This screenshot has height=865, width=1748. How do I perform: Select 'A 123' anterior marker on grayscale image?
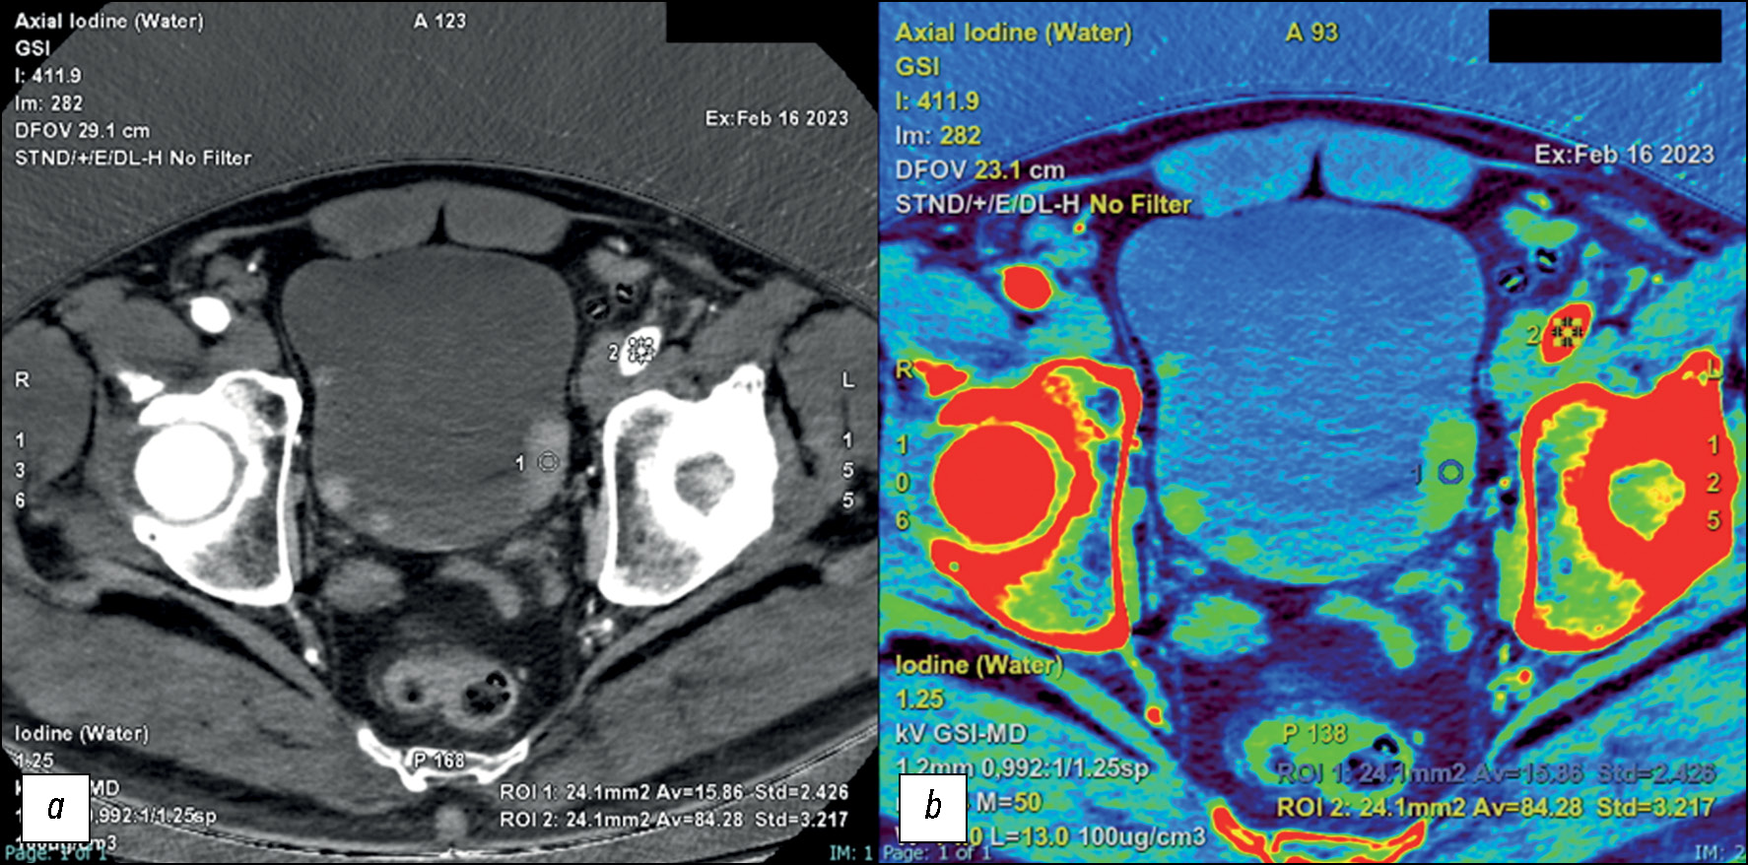(439, 21)
